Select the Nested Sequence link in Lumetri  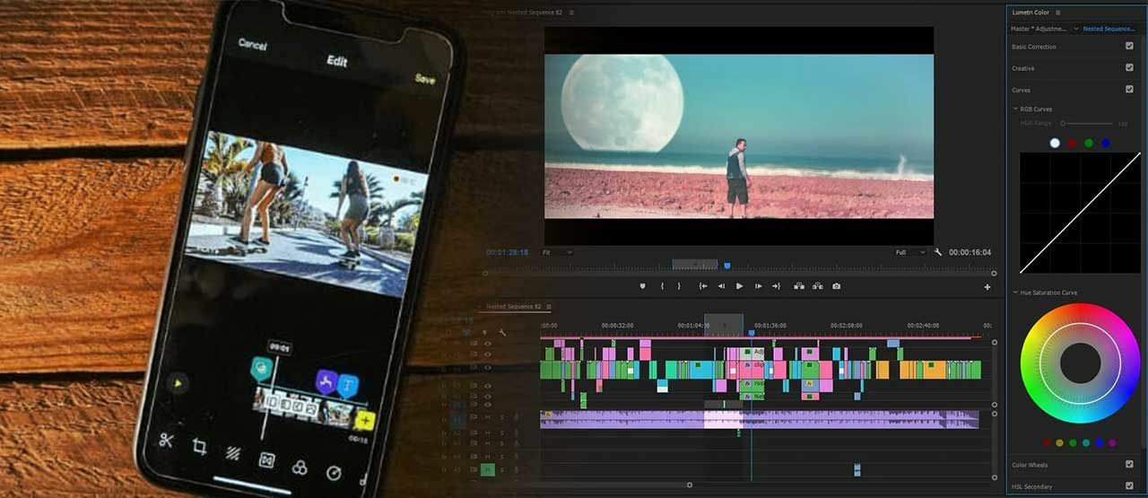1109,29
